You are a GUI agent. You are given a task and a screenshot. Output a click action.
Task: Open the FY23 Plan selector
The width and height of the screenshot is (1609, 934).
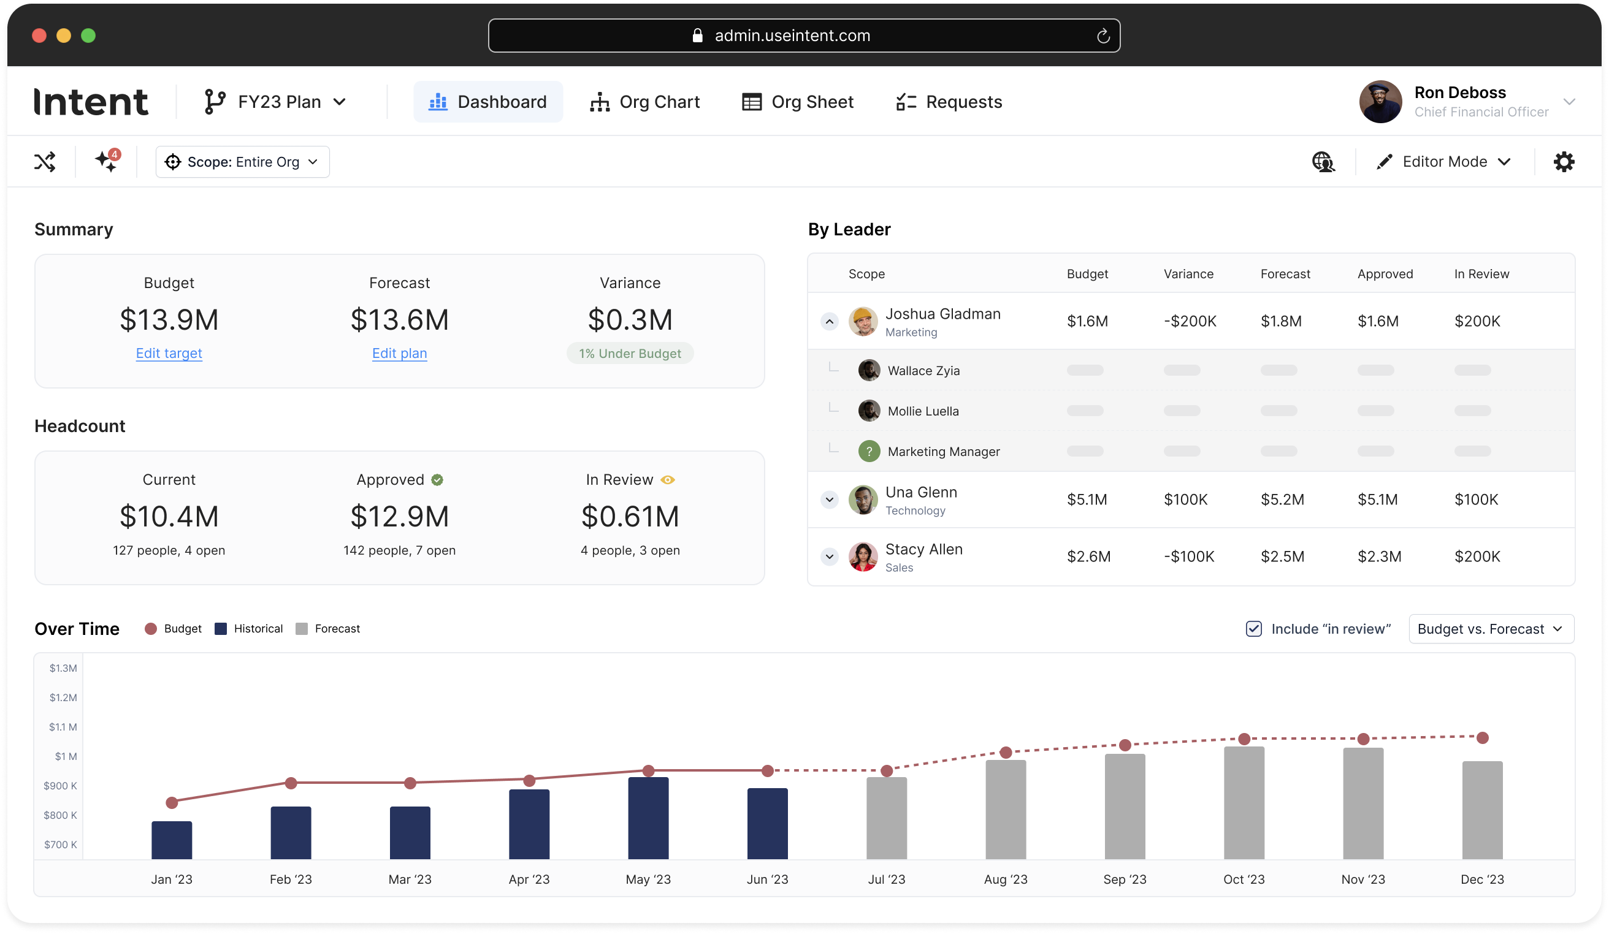(276, 102)
